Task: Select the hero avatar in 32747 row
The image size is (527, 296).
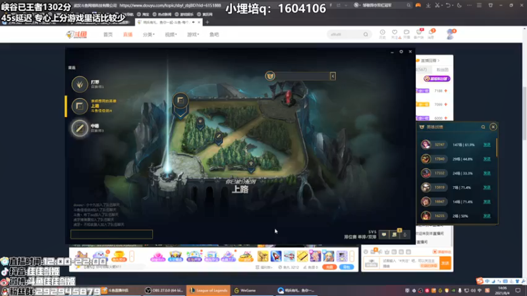Action: [x=426, y=145]
